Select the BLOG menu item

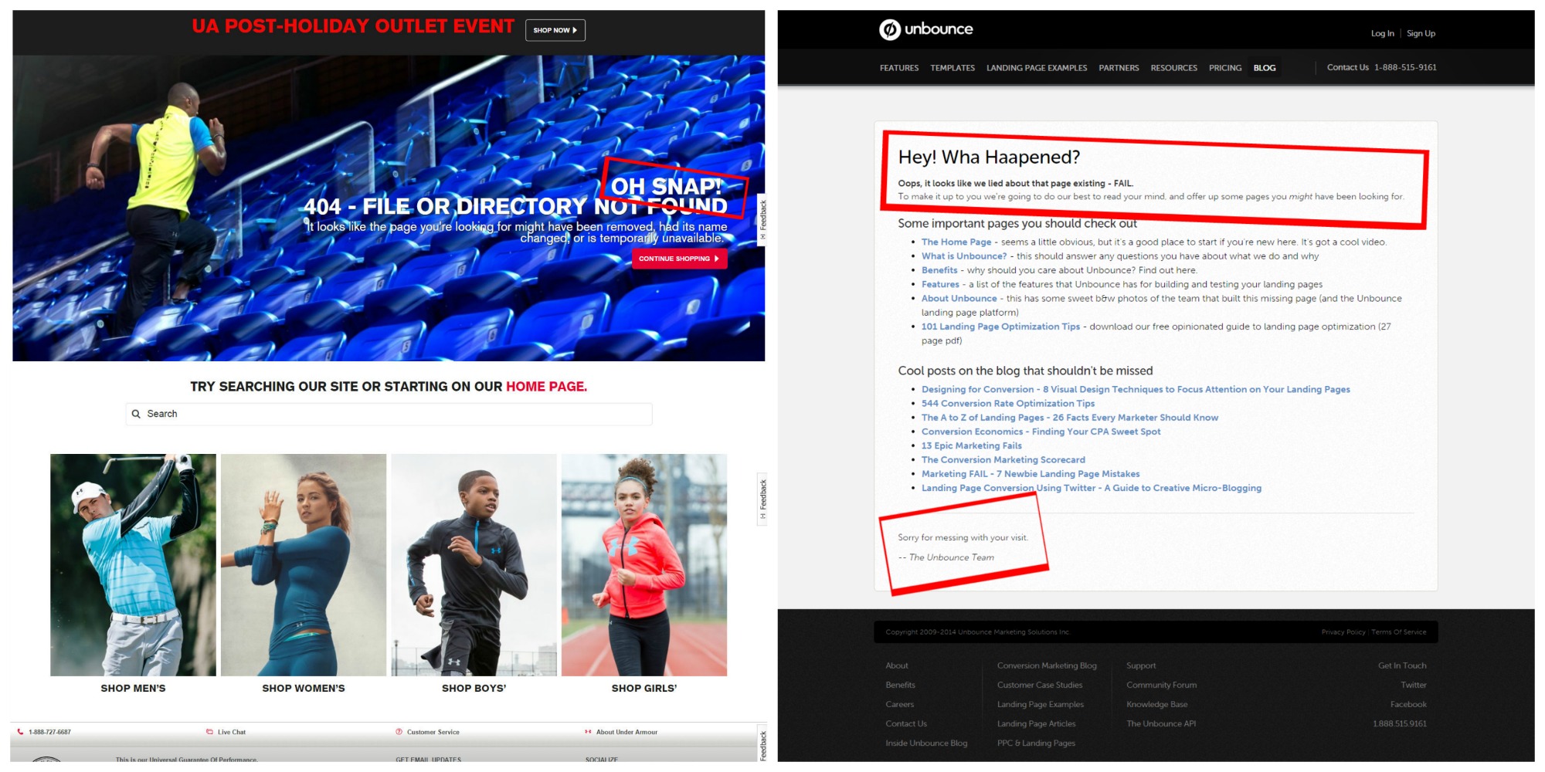[1265, 68]
